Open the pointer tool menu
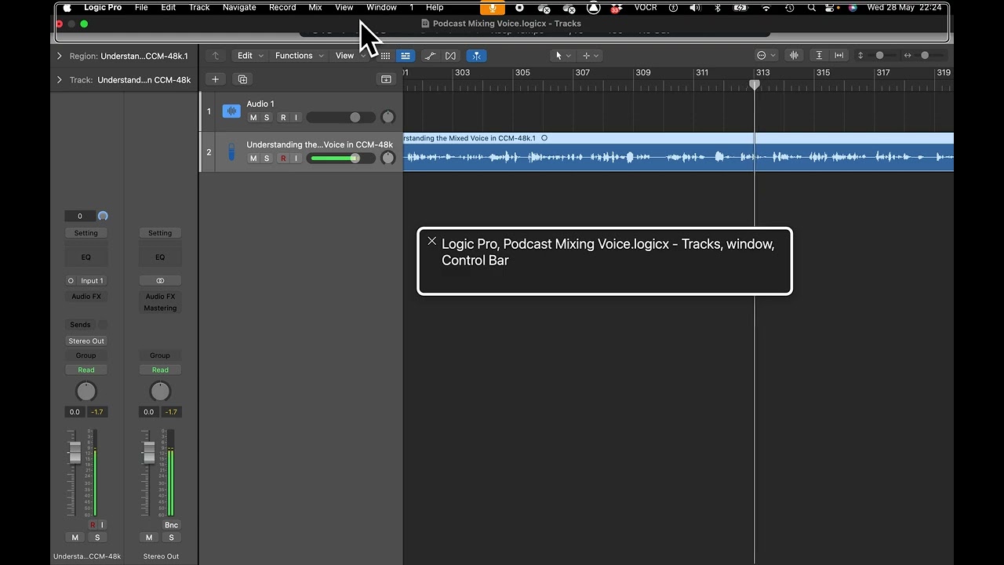 point(562,56)
